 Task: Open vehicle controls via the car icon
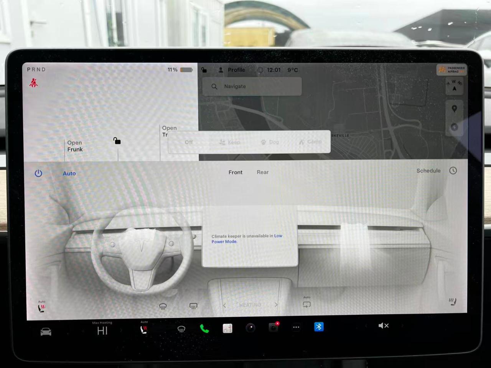[46, 332]
